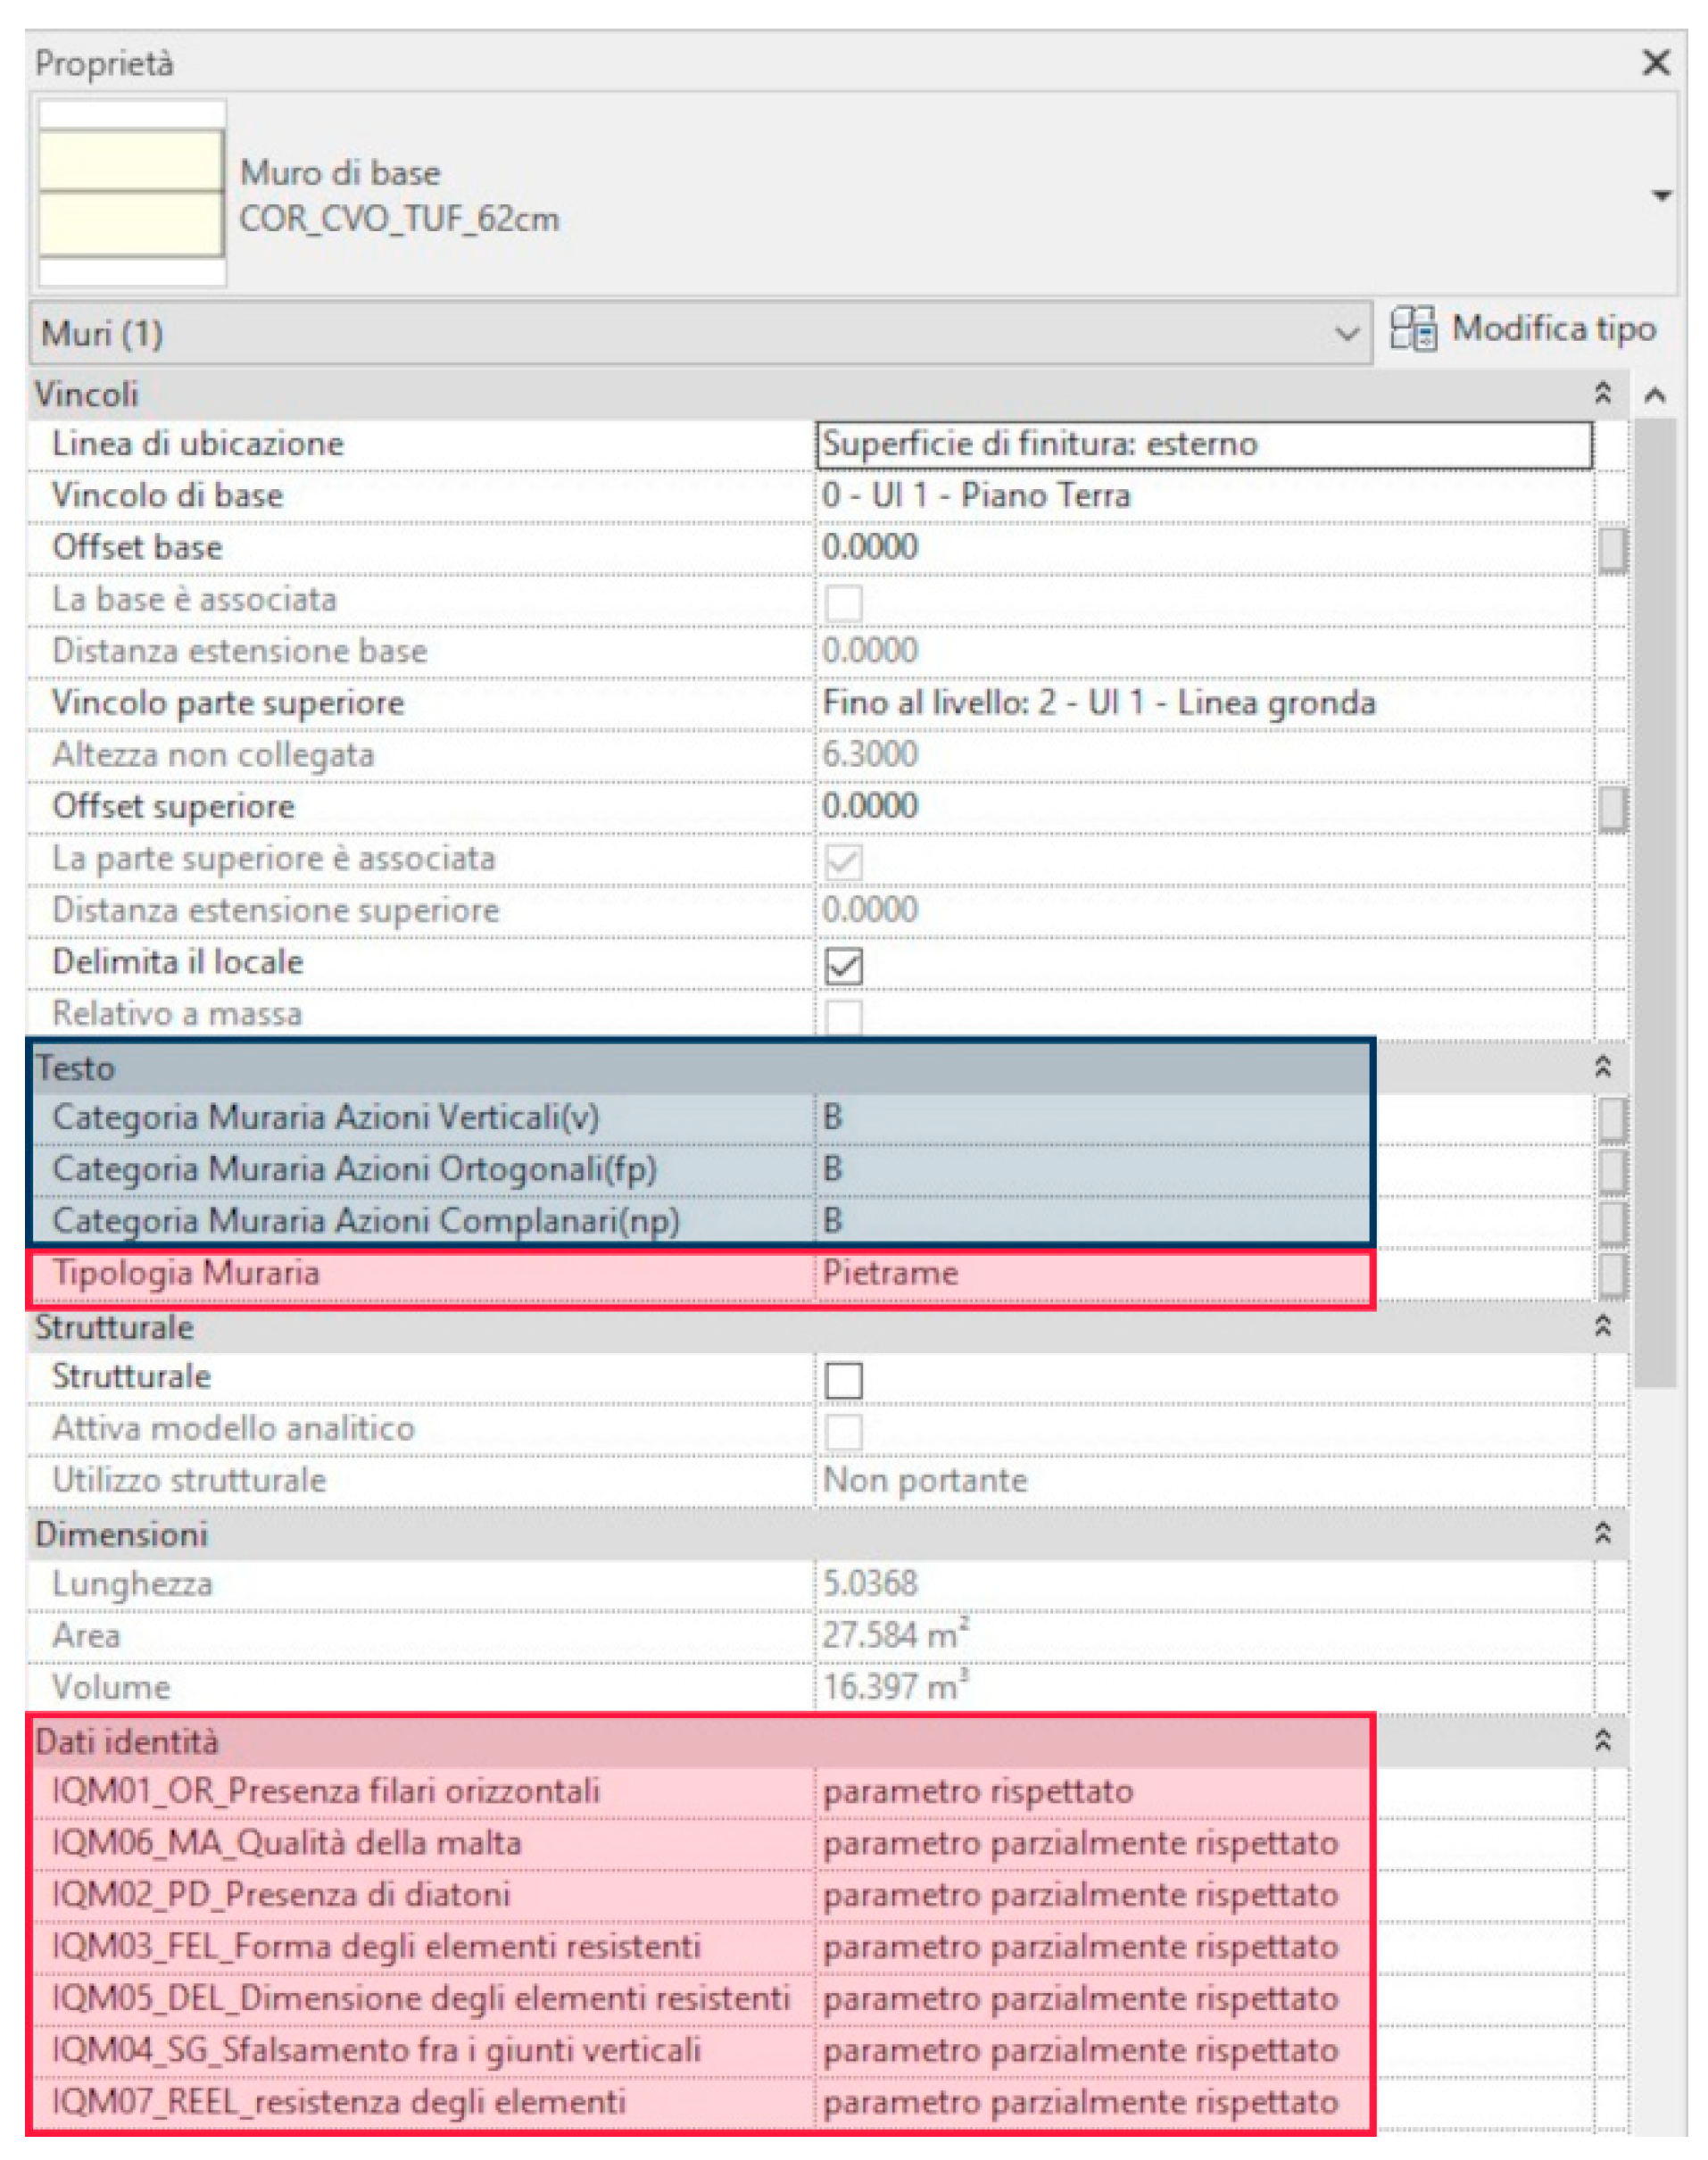Viewport: 1708px width, 2160px height.
Task: Click the Muro di base family name
Action: 340,173
